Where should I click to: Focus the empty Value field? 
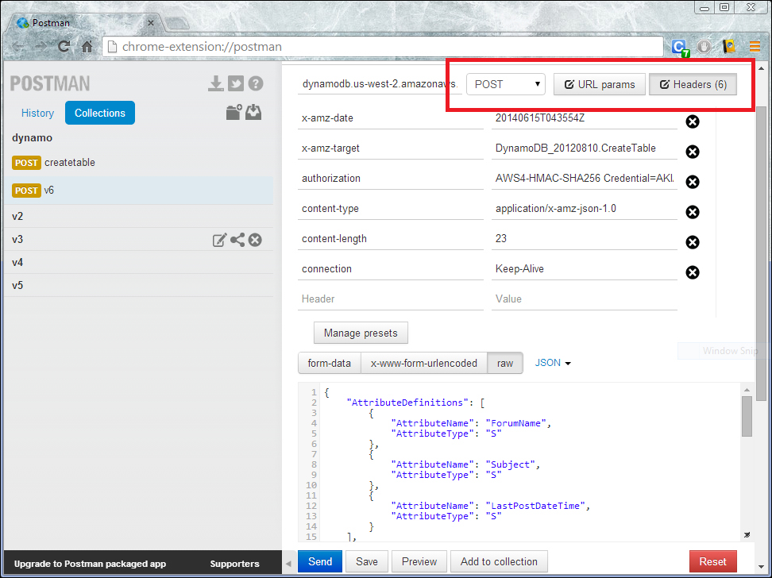coord(585,299)
